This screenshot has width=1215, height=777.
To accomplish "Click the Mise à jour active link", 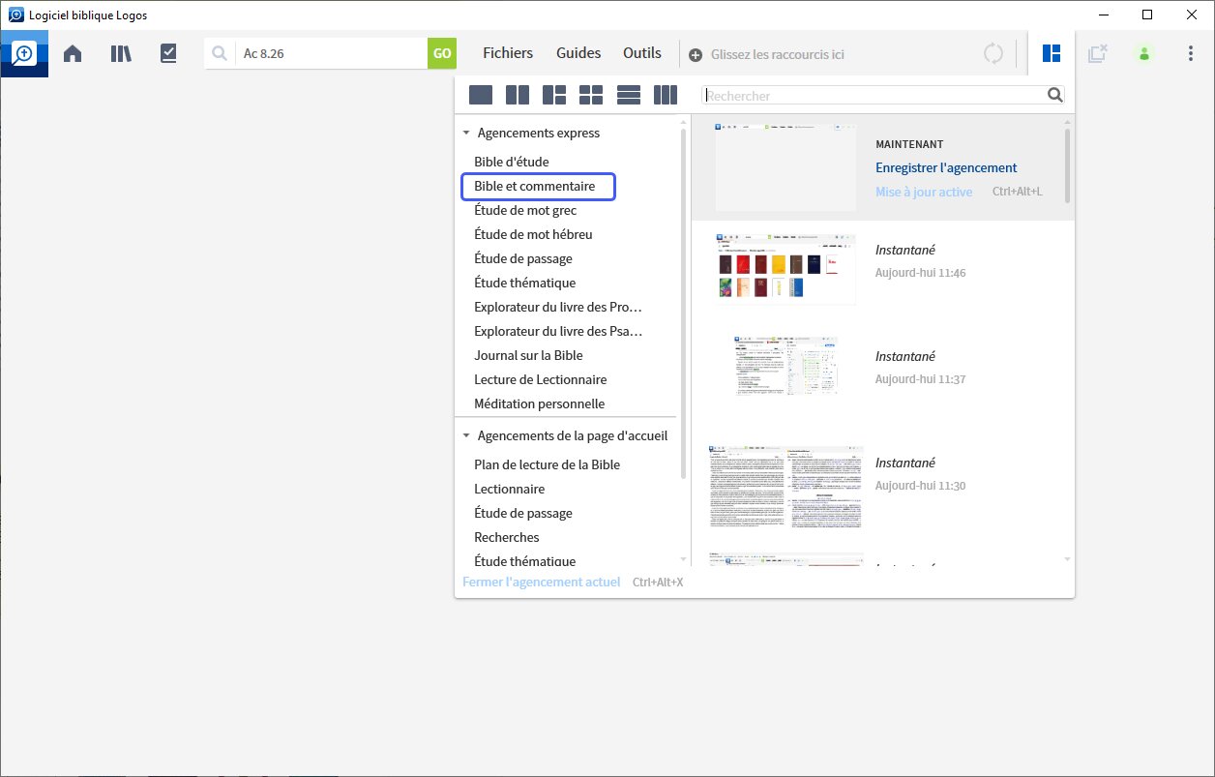I will [924, 192].
